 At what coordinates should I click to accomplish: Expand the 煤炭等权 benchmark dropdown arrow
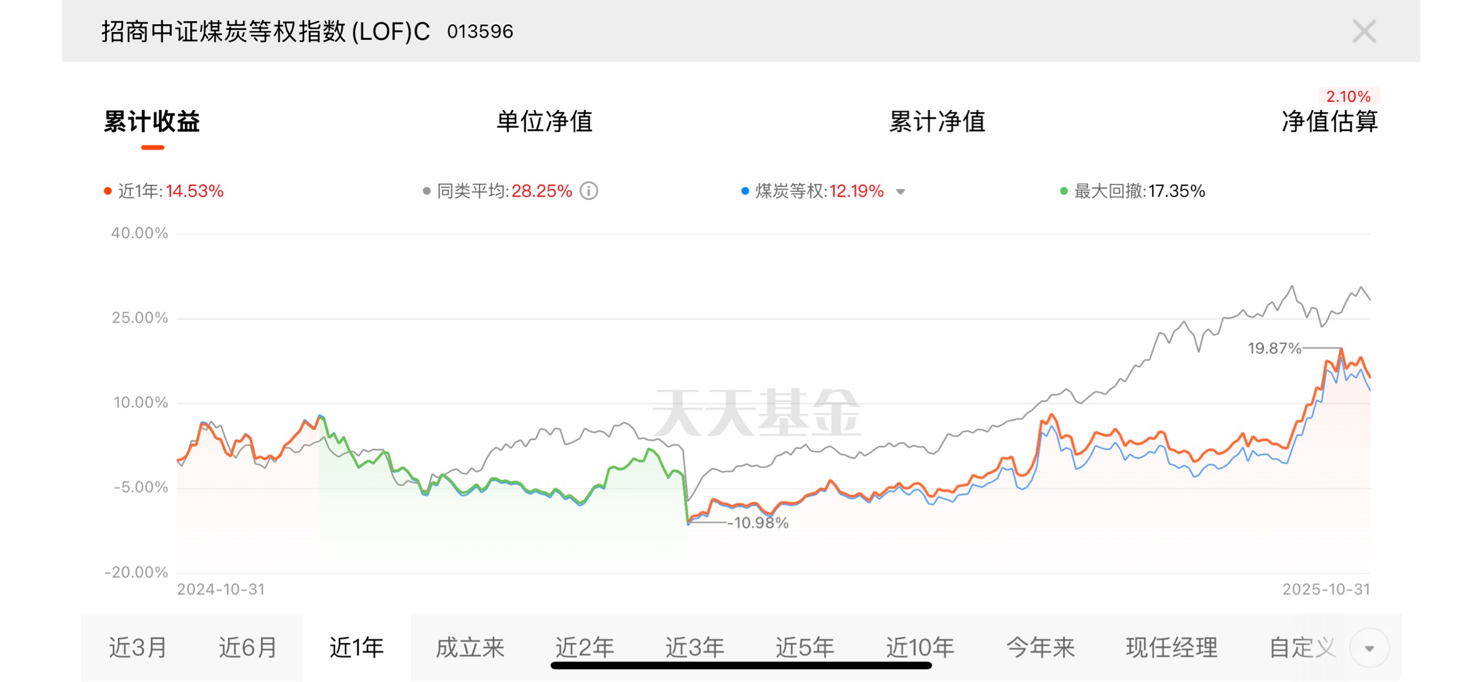900,191
